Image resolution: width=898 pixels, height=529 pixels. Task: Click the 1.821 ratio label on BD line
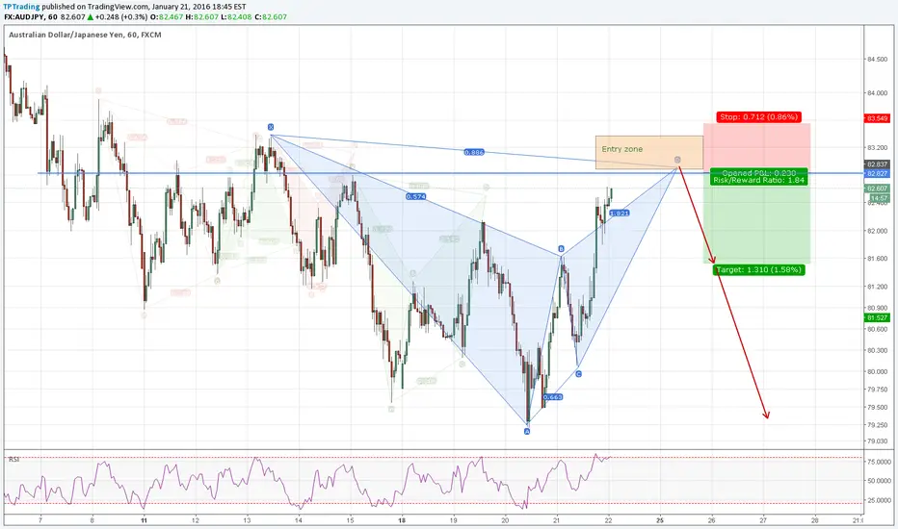point(620,213)
